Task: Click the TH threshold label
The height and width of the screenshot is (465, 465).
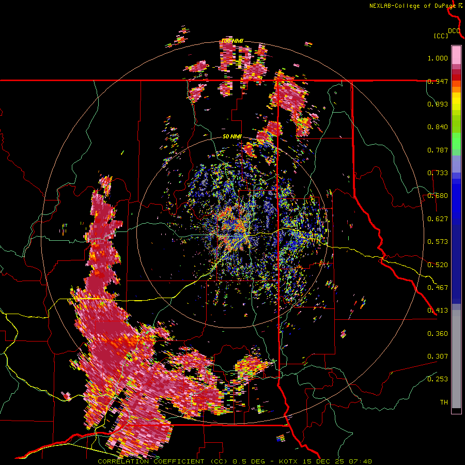Action: coord(444,402)
